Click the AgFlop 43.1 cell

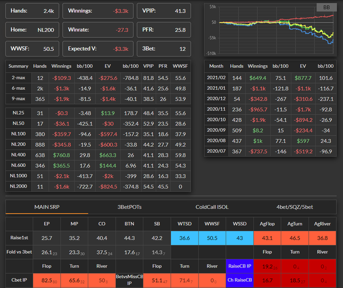(x=267, y=238)
